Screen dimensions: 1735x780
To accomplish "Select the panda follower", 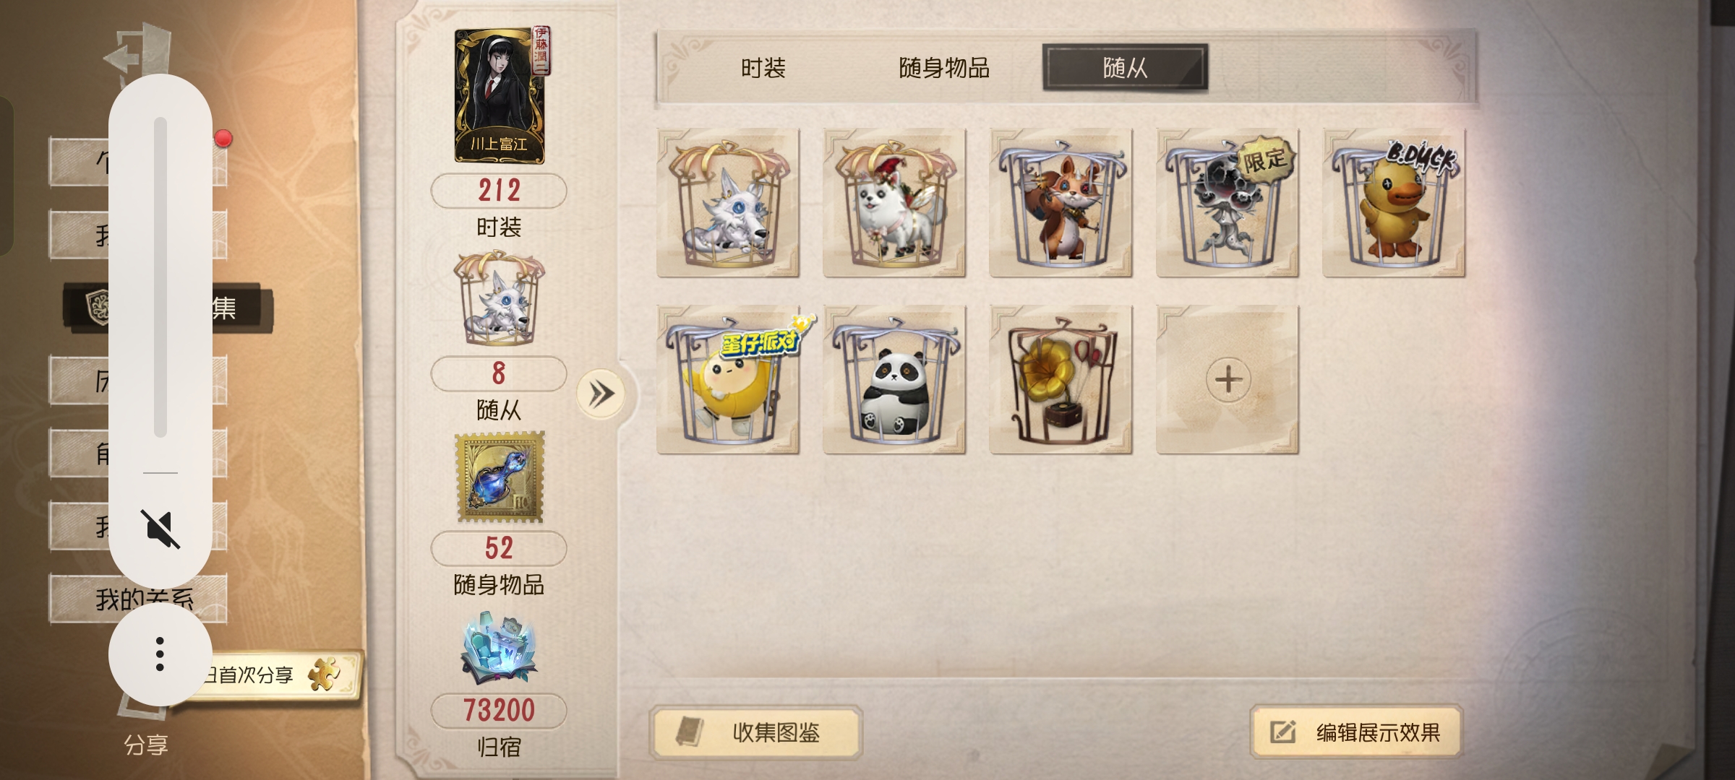I will tap(894, 380).
